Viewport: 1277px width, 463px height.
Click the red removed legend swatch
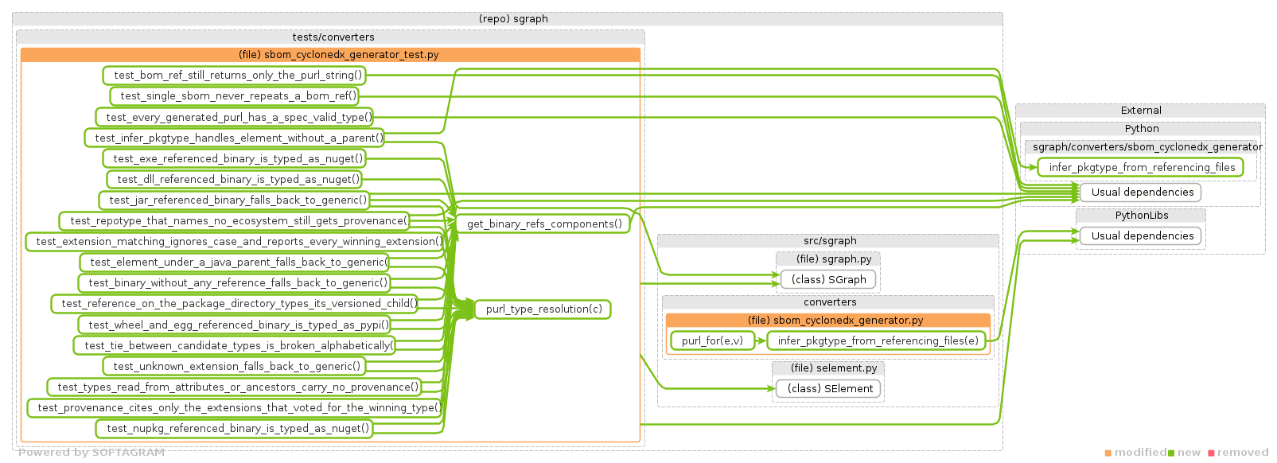coord(1212,453)
